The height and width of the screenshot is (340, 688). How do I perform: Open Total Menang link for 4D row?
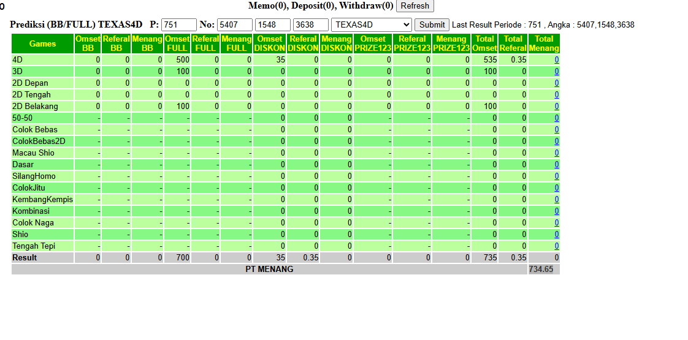(556, 60)
